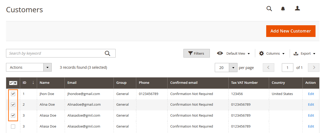This screenshot has height=133, width=327.
Task: Open the select-all options arrow in header
Action: pos(15,83)
